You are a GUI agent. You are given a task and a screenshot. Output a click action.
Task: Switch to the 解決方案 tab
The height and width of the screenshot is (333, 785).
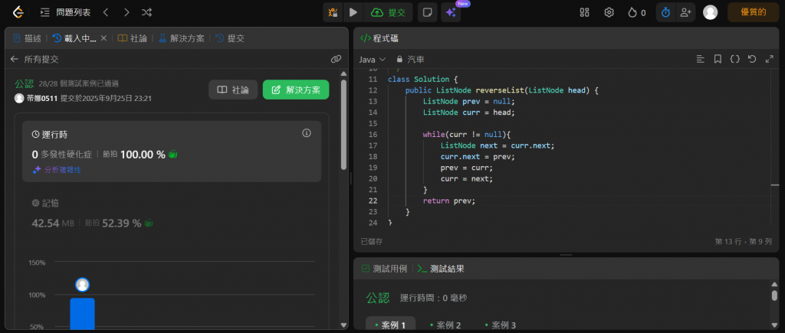point(182,38)
